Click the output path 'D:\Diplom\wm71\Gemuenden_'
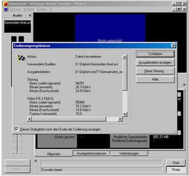 click(99, 72)
